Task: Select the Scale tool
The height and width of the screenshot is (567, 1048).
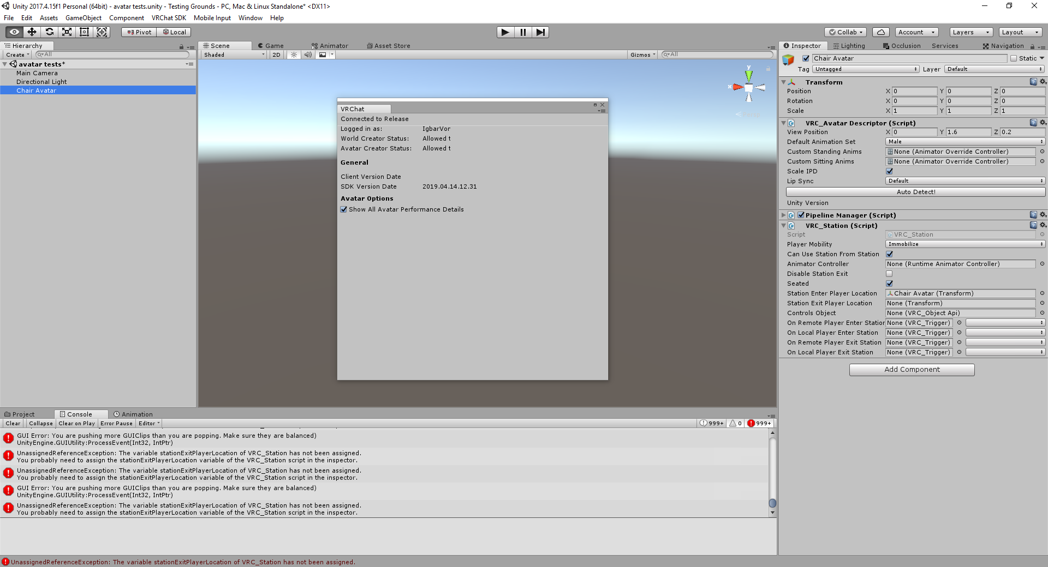Action: 67,32
